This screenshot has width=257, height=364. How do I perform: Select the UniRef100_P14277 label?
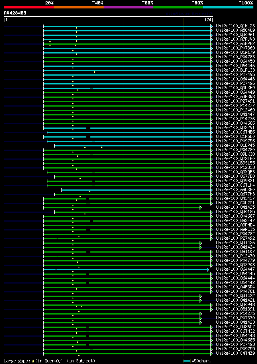click(x=235, y=105)
